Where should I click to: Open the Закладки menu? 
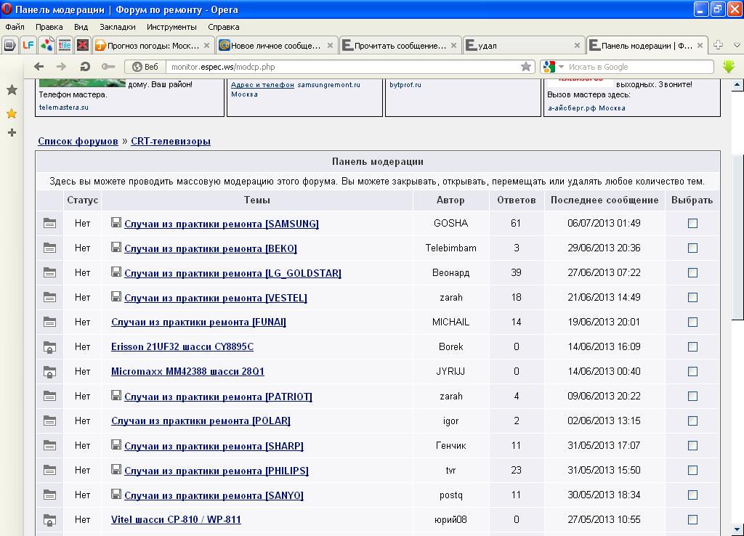click(117, 27)
